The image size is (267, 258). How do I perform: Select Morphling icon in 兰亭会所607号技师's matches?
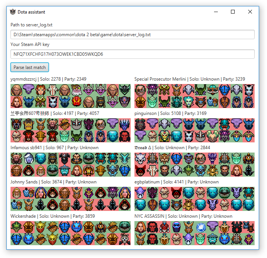(113, 136)
